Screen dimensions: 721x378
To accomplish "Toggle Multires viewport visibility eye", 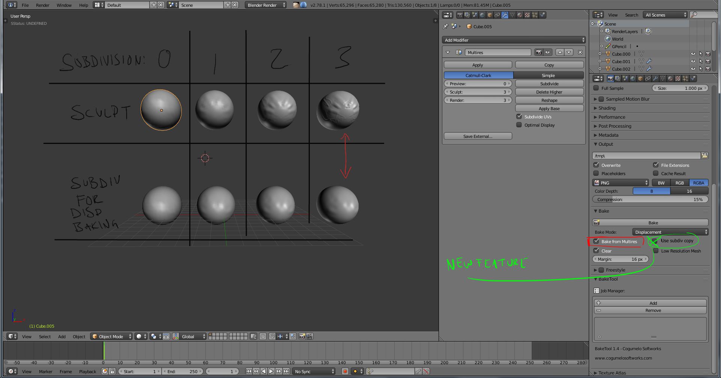I will pyautogui.click(x=548, y=53).
